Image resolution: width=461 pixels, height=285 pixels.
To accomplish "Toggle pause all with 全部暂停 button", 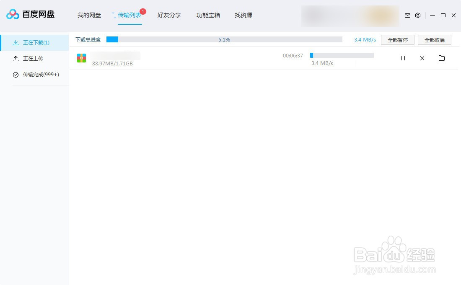I will click(x=397, y=39).
